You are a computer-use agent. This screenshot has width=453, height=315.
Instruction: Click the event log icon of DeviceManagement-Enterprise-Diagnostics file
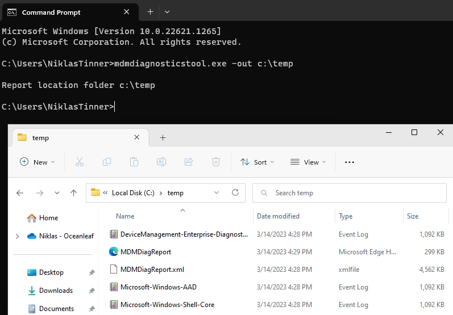[x=114, y=234]
